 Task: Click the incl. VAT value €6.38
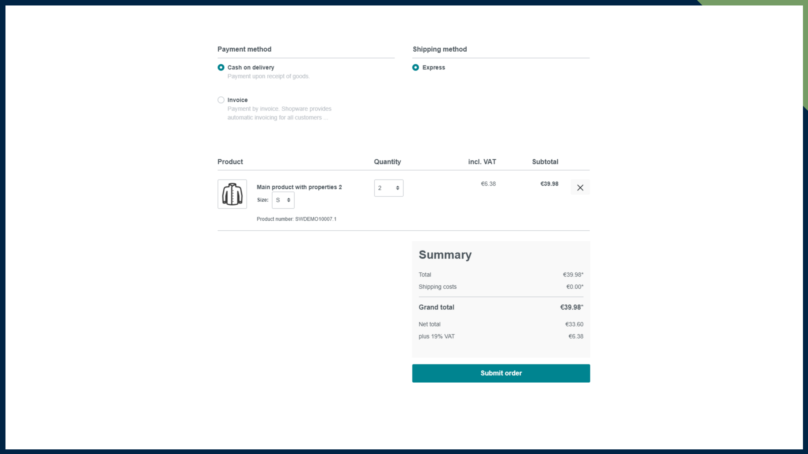pyautogui.click(x=488, y=184)
